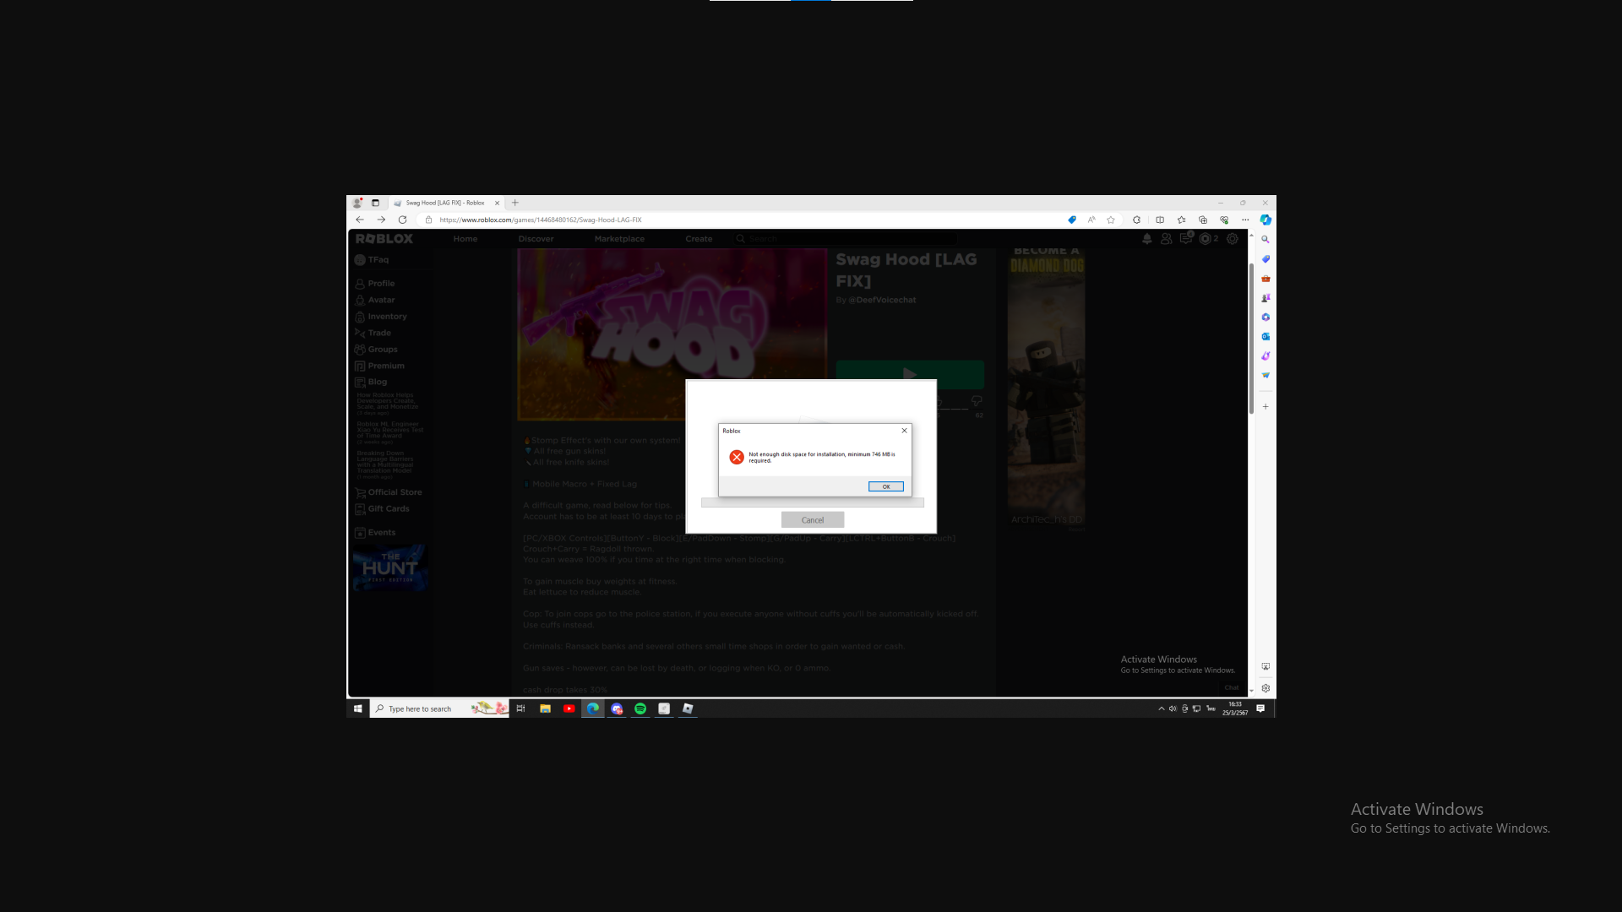Open the Edge sidebar Outlook icon
The image size is (1622, 912).
[1265, 336]
